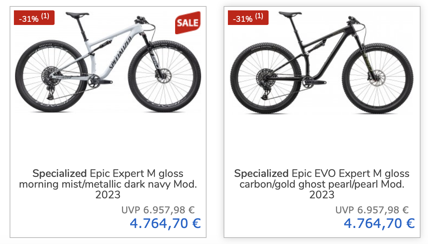Click the saddle of the white Epic Expert
The width and height of the screenshot is (428, 244).
78,15
